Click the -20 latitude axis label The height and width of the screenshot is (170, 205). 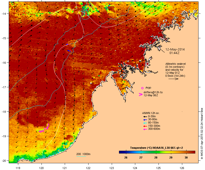point(3,161)
